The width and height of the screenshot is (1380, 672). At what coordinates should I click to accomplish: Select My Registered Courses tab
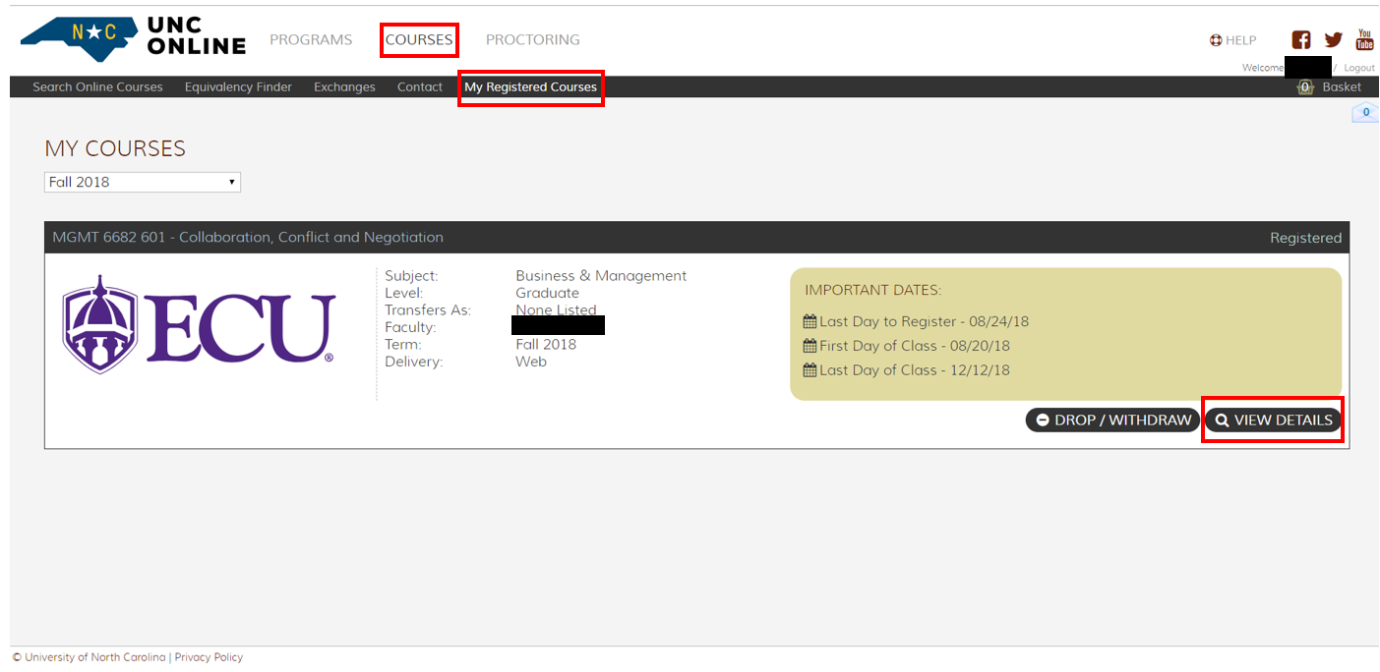pyautogui.click(x=530, y=87)
